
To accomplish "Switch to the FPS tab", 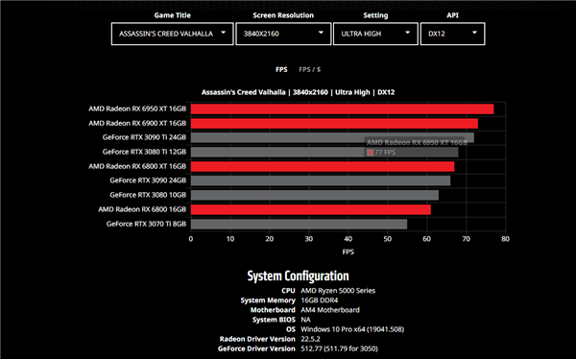I will pyautogui.click(x=281, y=69).
